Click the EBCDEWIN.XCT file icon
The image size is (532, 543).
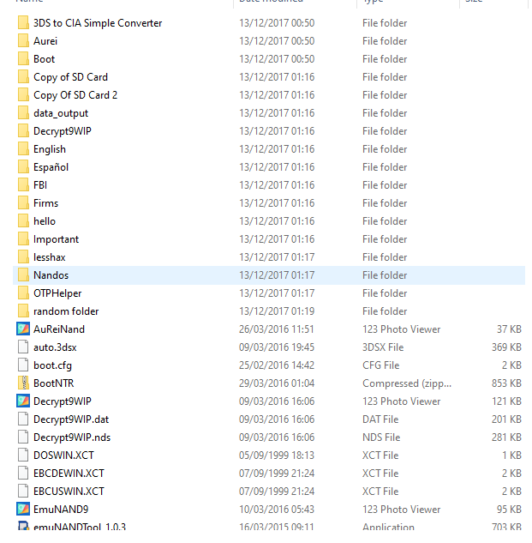[x=23, y=473]
